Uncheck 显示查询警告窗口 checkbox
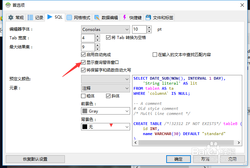This screenshot has height=168, width=250. [x=83, y=62]
